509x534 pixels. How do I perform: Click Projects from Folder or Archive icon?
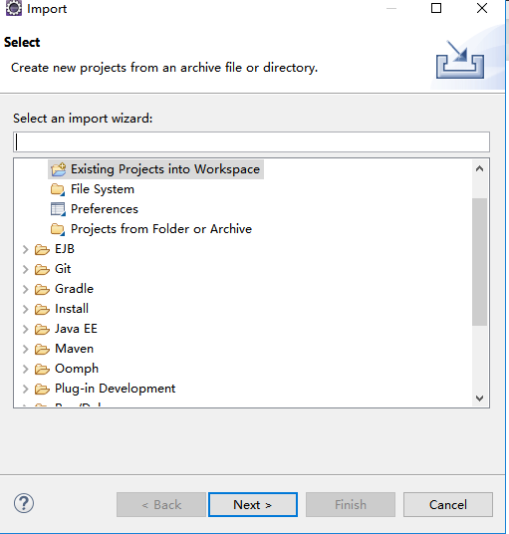58,229
